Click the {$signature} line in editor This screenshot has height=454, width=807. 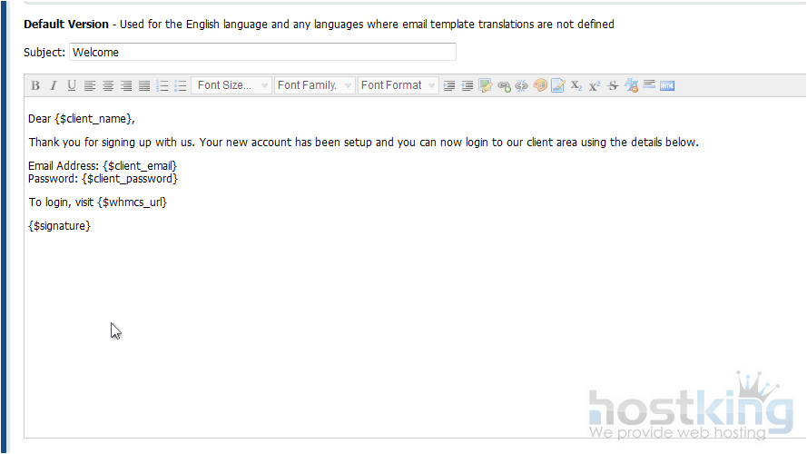click(x=60, y=225)
